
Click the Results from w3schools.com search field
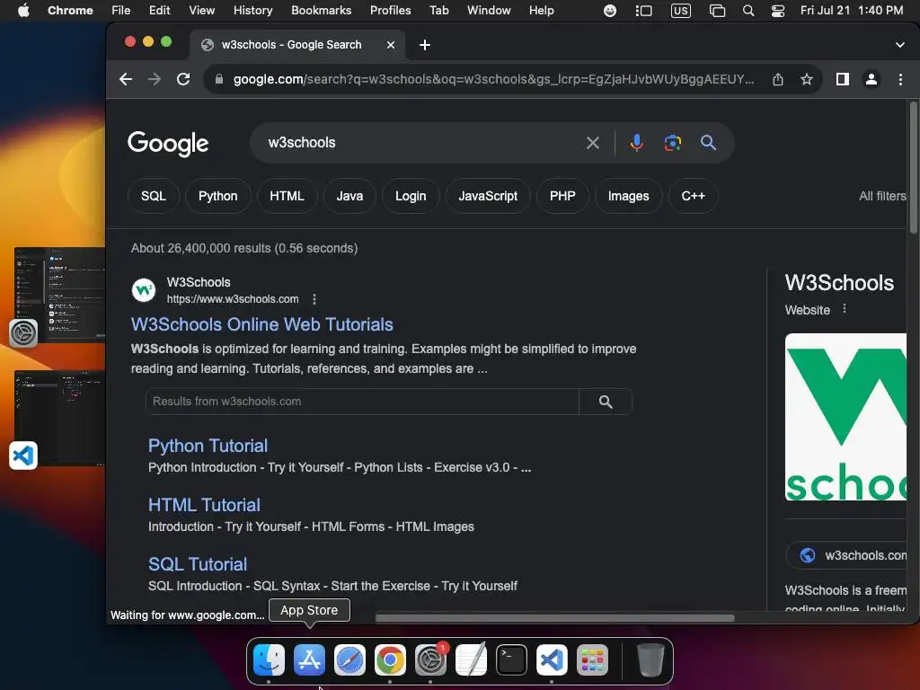tap(362, 402)
